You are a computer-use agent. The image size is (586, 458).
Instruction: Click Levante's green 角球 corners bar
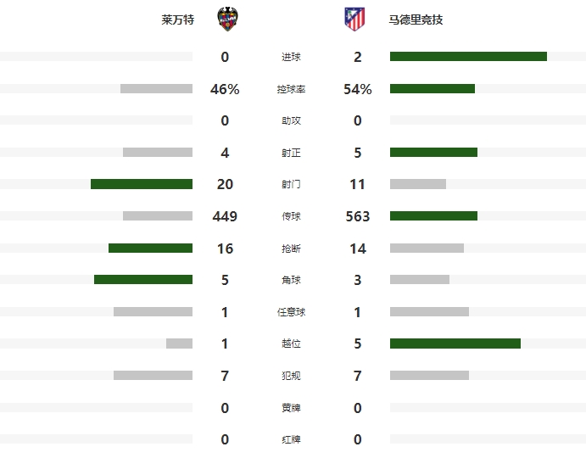(x=143, y=279)
